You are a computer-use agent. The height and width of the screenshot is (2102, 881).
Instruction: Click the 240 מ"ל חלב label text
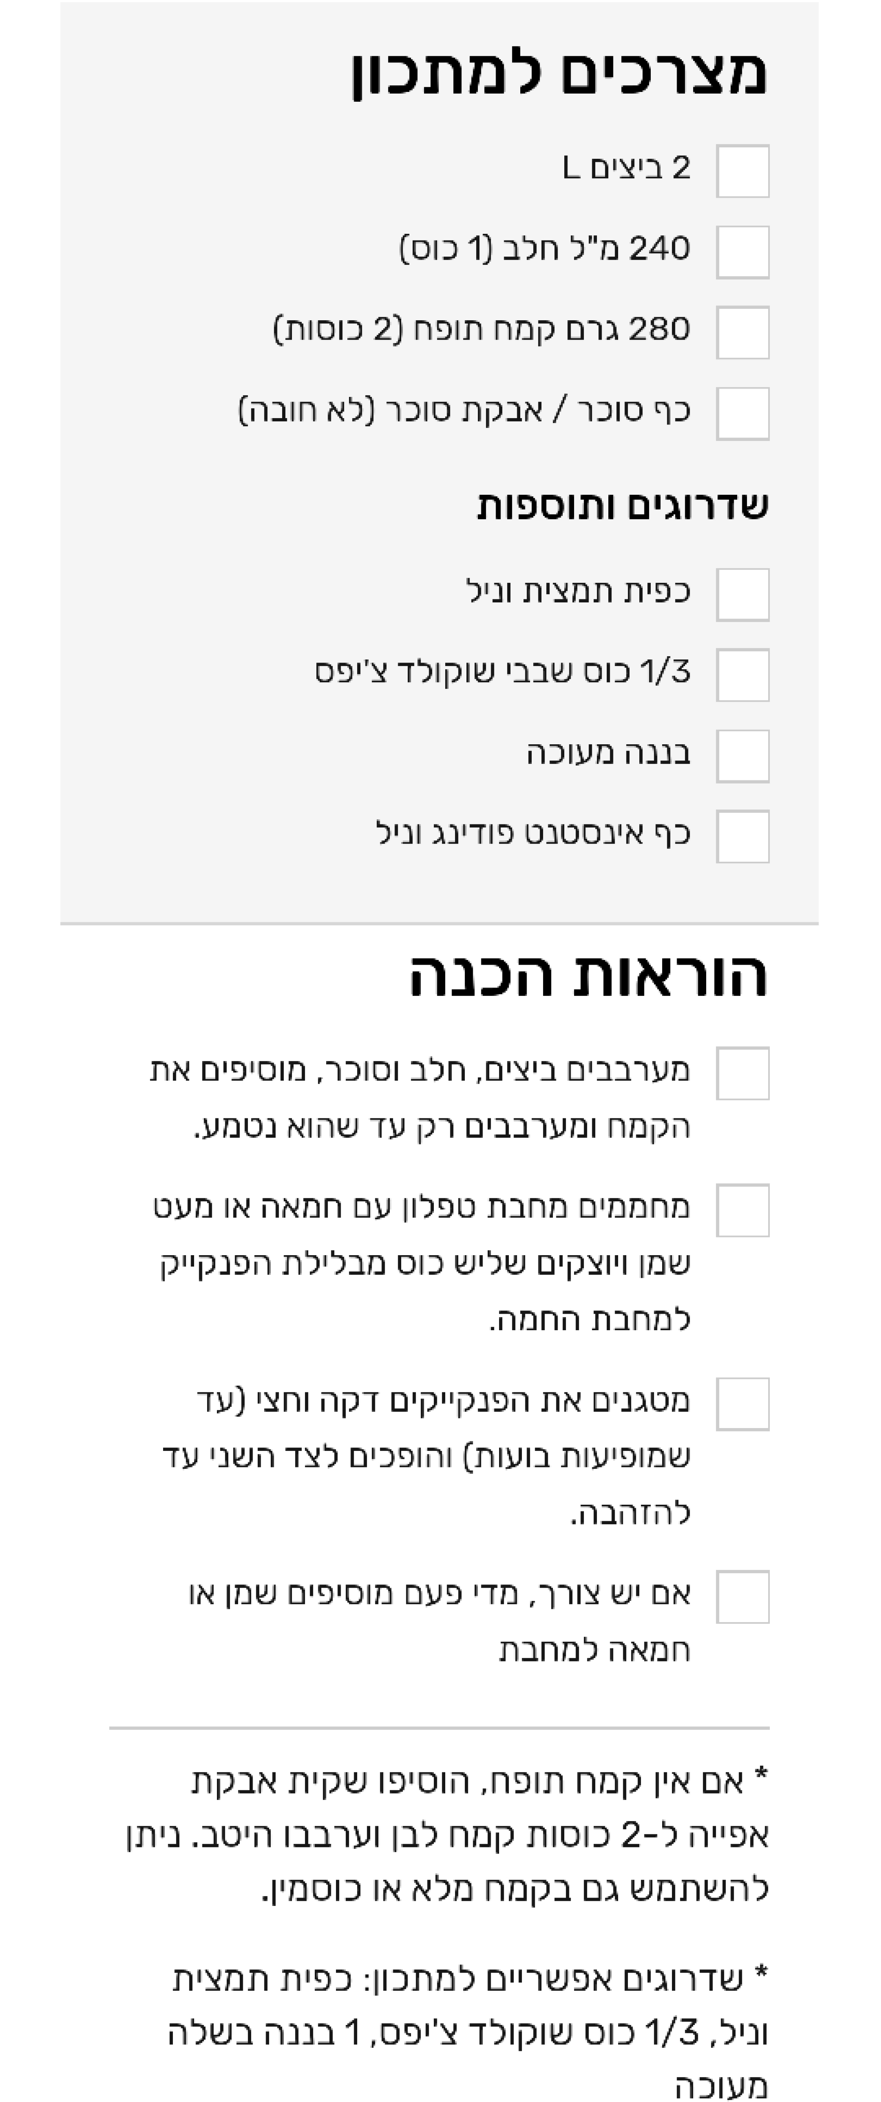[x=545, y=249]
